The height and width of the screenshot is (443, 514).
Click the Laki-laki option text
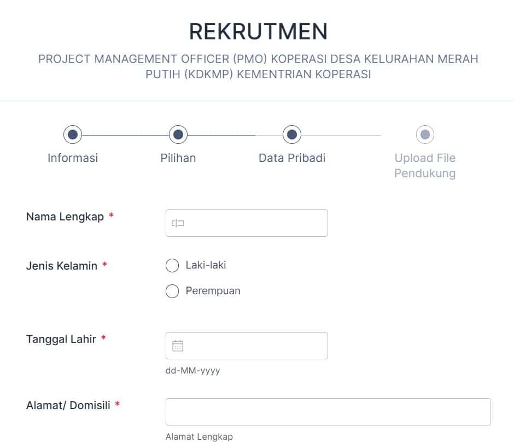206,265
